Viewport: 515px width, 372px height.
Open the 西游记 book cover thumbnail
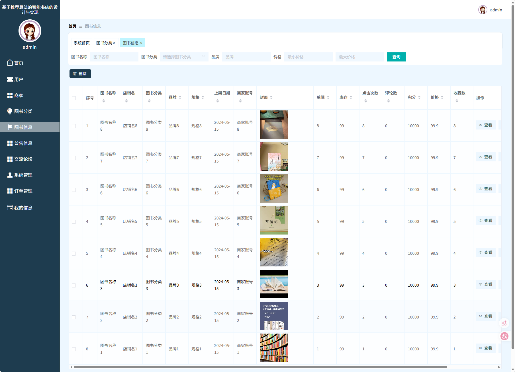point(274,220)
